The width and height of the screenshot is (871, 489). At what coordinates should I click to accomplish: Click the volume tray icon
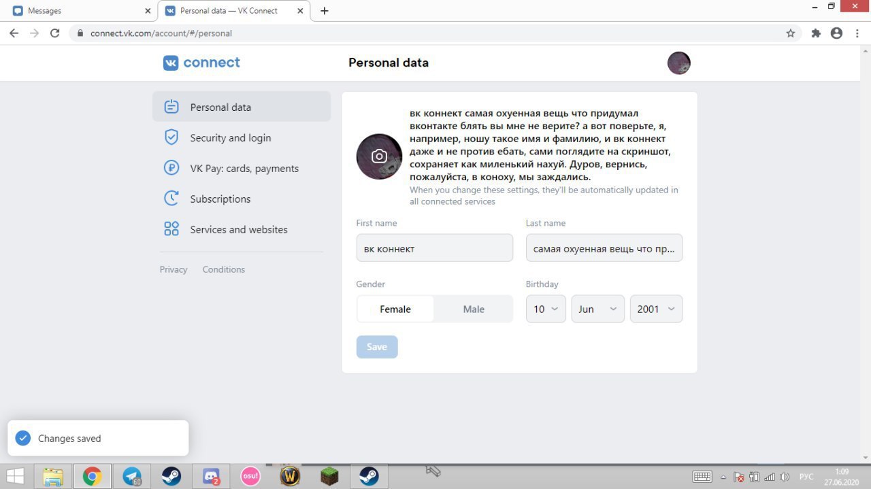(x=784, y=477)
